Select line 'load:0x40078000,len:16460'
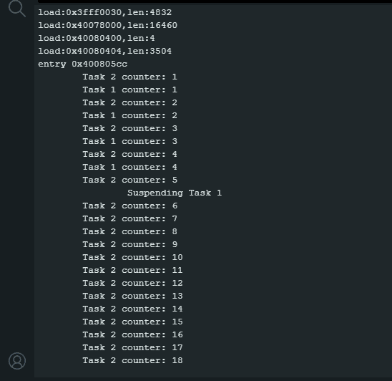 pos(107,25)
